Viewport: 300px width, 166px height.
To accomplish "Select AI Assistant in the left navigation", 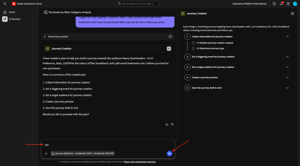I will point(14,19).
